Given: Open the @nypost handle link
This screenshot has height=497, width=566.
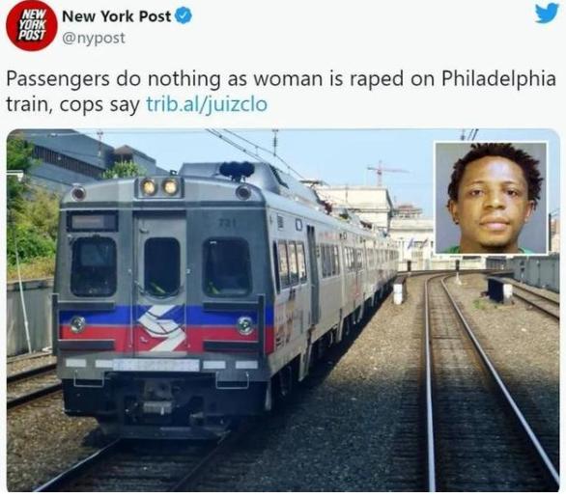Looking at the screenshot, I should click(x=94, y=38).
